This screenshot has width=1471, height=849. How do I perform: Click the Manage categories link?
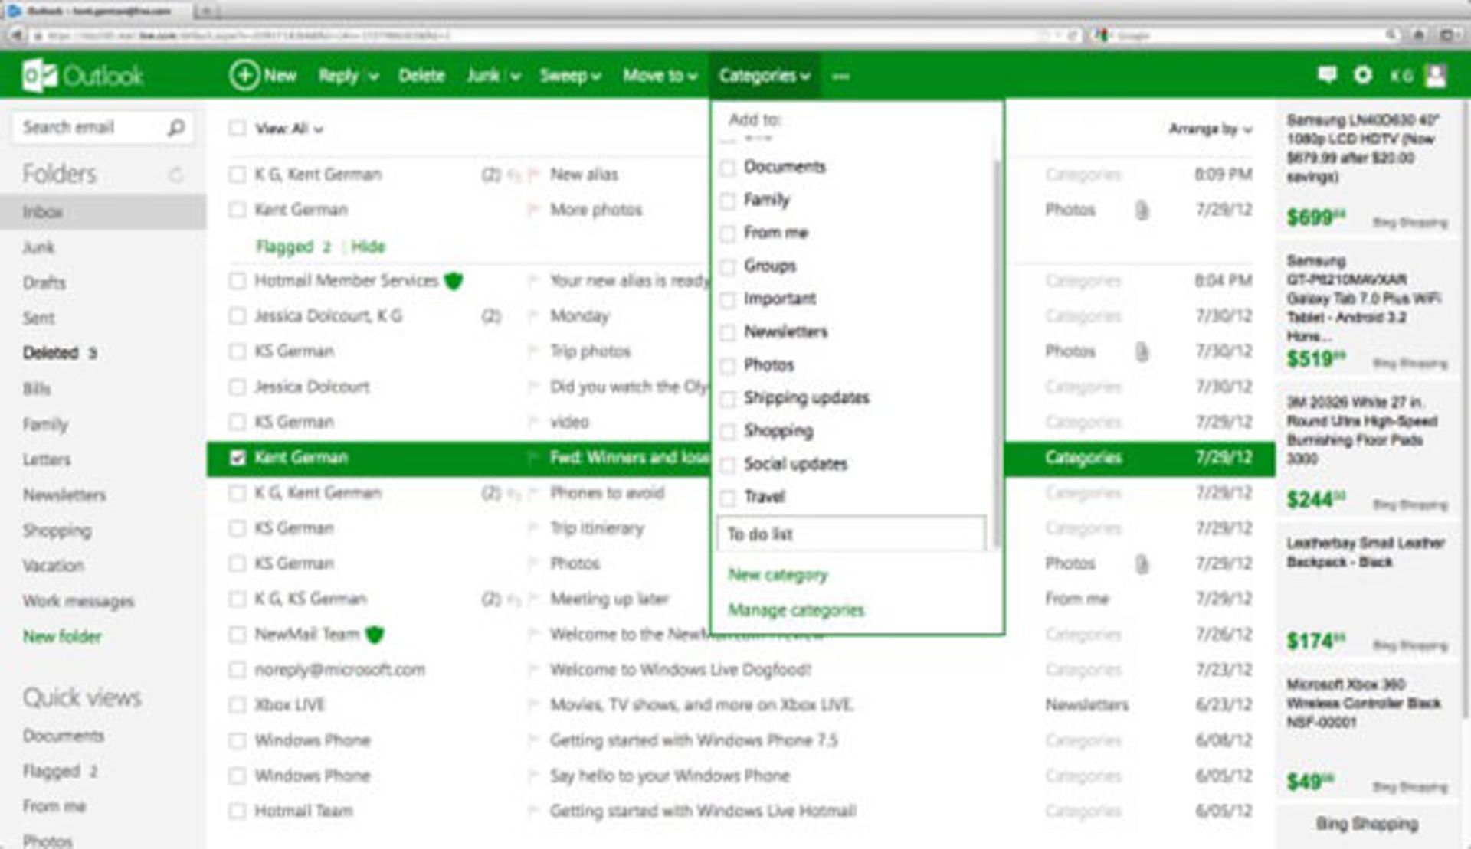(795, 610)
